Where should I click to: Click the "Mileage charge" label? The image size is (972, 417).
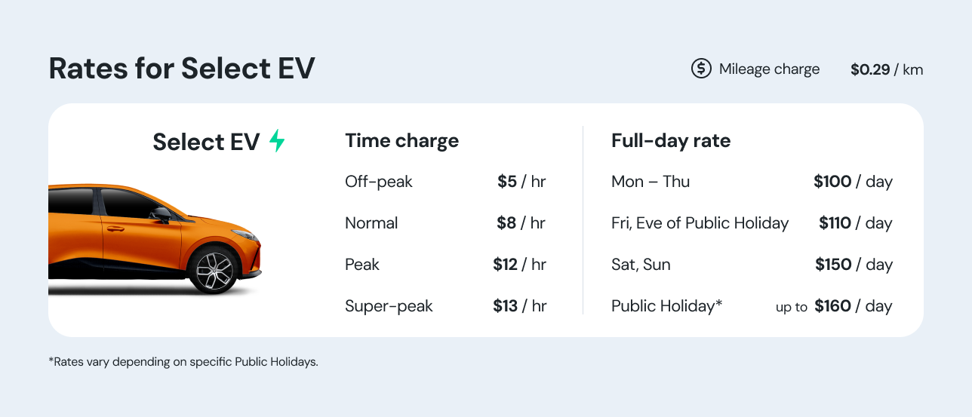pyautogui.click(x=769, y=69)
